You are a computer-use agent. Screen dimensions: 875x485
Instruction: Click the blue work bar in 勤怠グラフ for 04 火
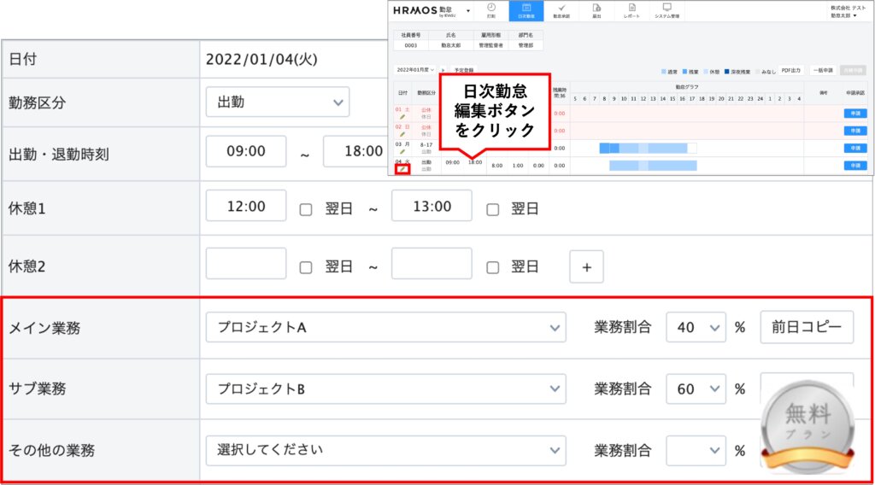pyautogui.click(x=654, y=166)
